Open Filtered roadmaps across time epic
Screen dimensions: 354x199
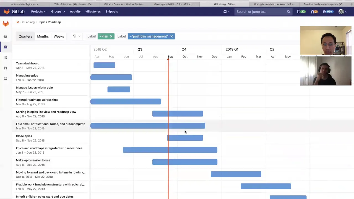(x=37, y=100)
